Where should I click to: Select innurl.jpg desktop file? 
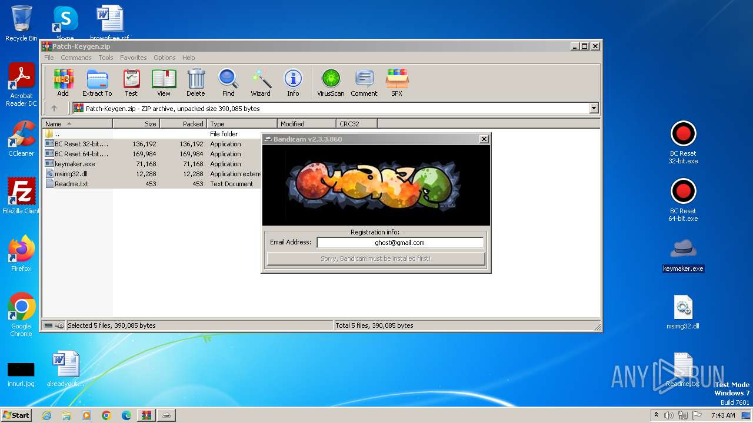point(21,374)
